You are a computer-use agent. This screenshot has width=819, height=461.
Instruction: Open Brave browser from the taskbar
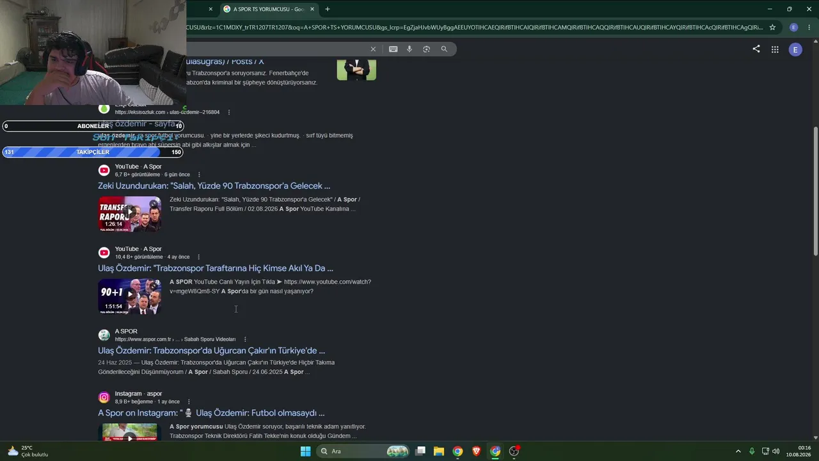pyautogui.click(x=476, y=451)
